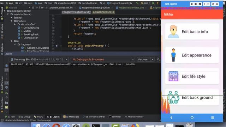The image size is (226, 127).
Task: Click the logcat Screen Record icon
Action: [x=6, y=107]
